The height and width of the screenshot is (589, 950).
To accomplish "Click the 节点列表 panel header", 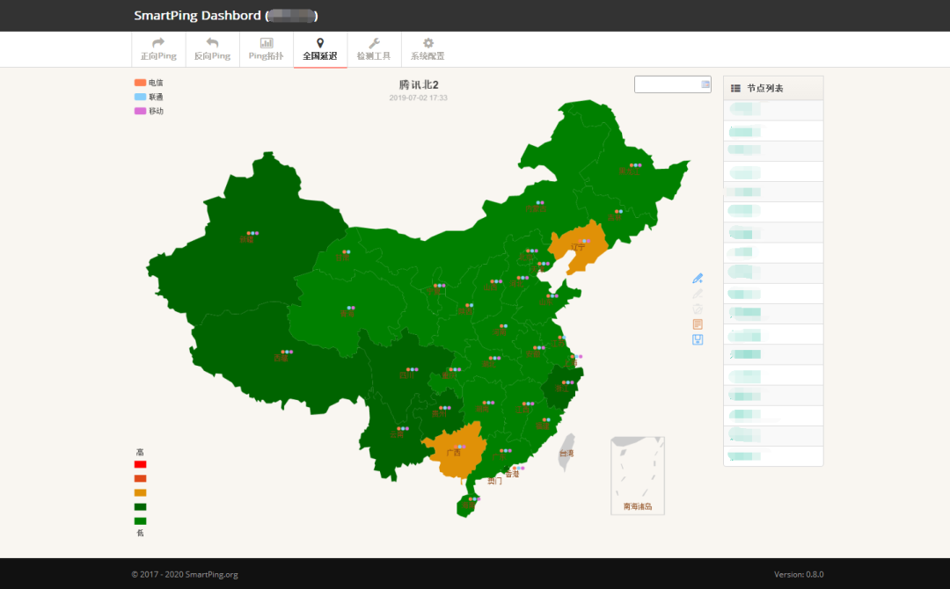I will [772, 88].
